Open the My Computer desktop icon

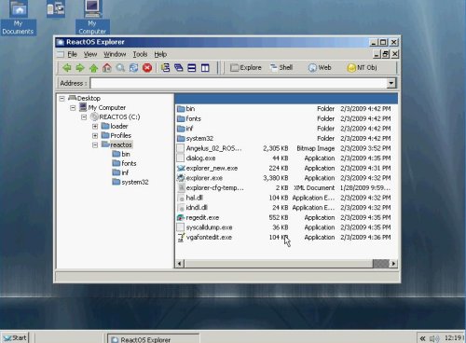point(92,18)
